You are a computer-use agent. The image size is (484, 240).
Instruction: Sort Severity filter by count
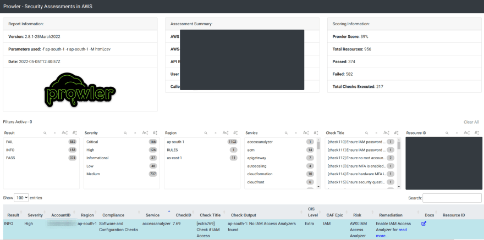tap(155, 133)
